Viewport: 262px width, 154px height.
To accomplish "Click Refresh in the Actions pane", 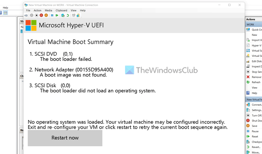I will tap(254, 82).
